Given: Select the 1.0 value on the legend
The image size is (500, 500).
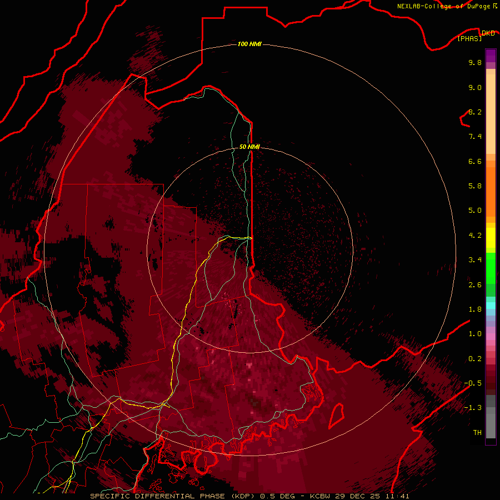Looking at the screenshot, I should pos(475,334).
